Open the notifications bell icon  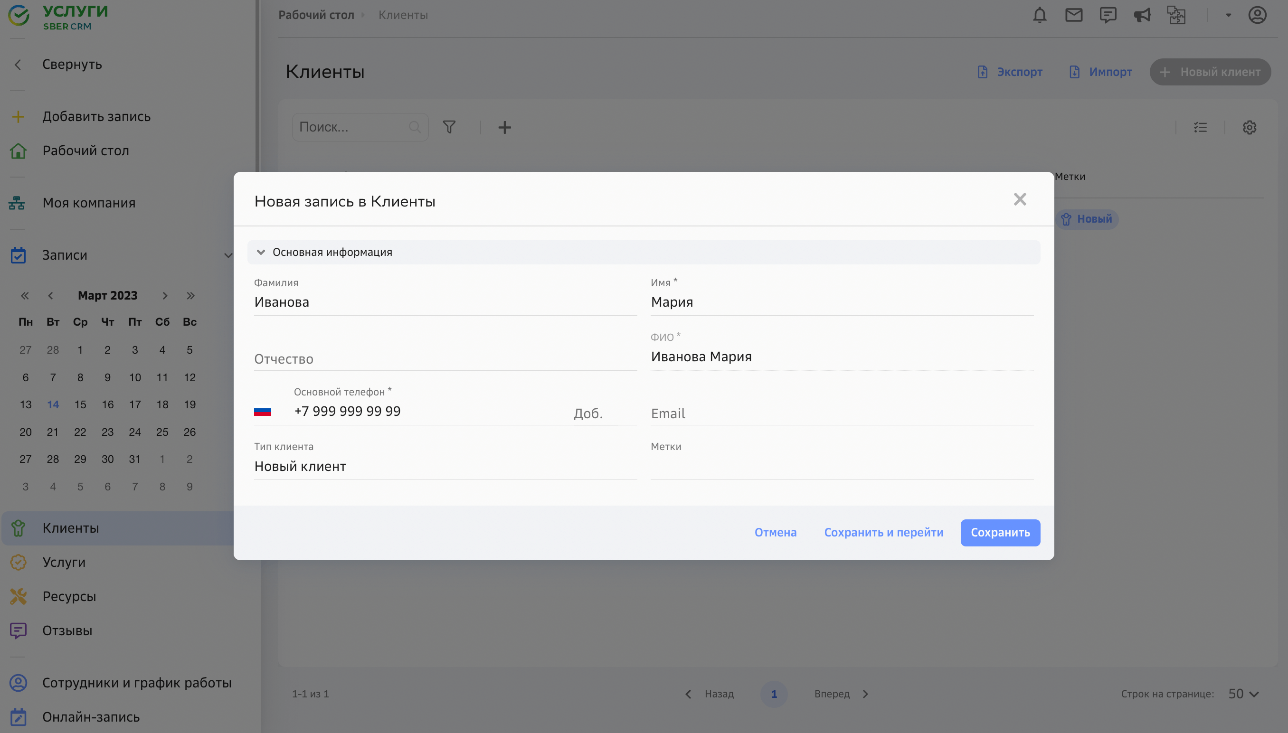click(1039, 15)
